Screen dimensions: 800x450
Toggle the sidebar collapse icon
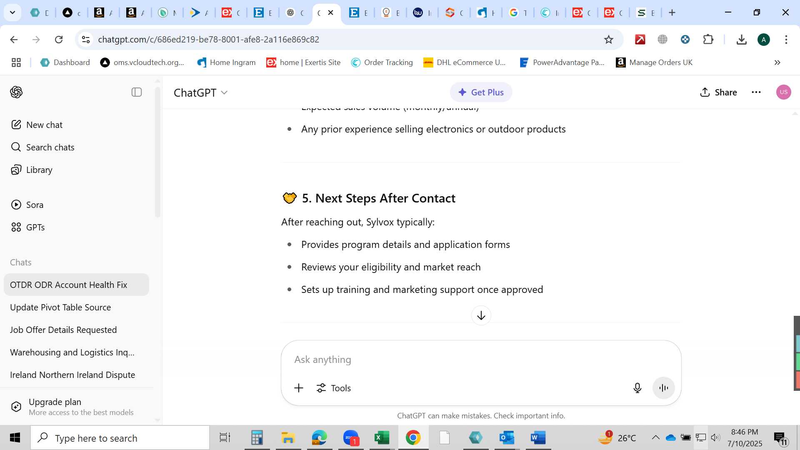coord(137,92)
